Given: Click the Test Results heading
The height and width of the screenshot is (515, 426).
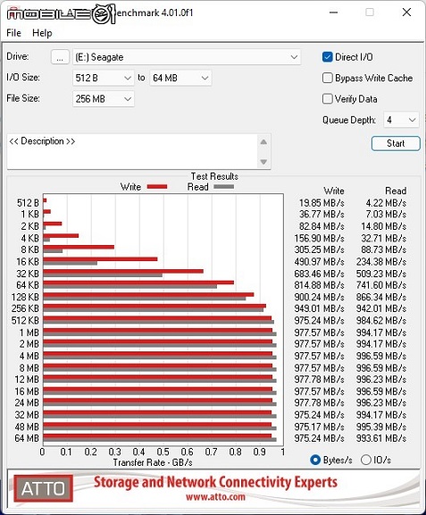Looking at the screenshot, I should click(x=214, y=176).
